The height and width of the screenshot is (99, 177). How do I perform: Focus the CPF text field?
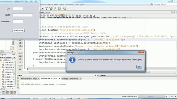(18, 9)
